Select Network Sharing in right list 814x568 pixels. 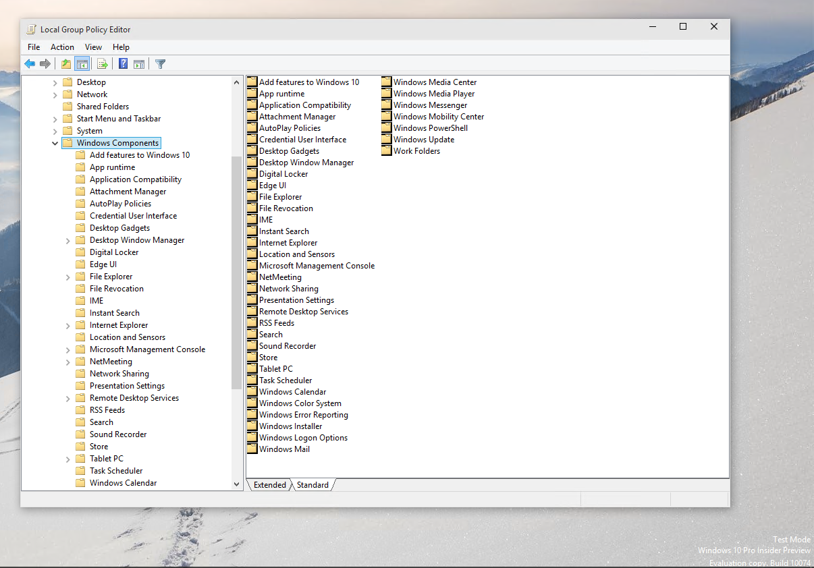point(288,289)
